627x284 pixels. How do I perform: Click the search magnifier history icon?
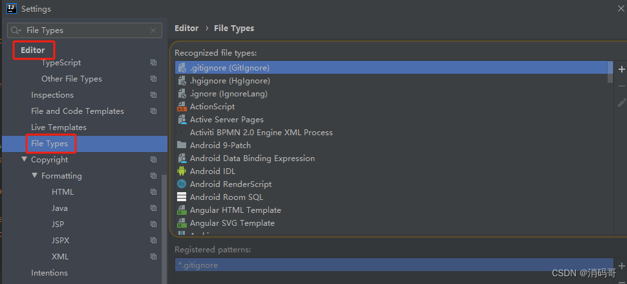16,30
